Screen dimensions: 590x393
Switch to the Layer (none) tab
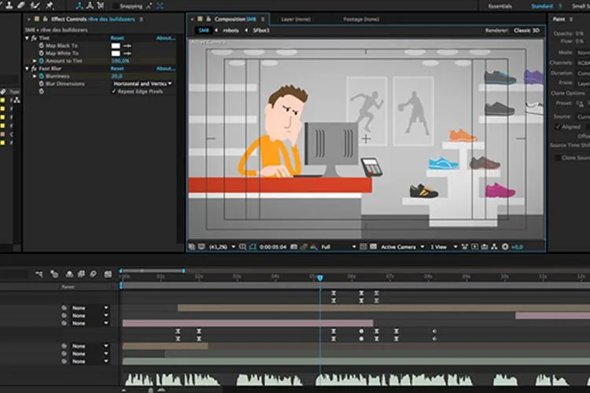click(x=295, y=19)
